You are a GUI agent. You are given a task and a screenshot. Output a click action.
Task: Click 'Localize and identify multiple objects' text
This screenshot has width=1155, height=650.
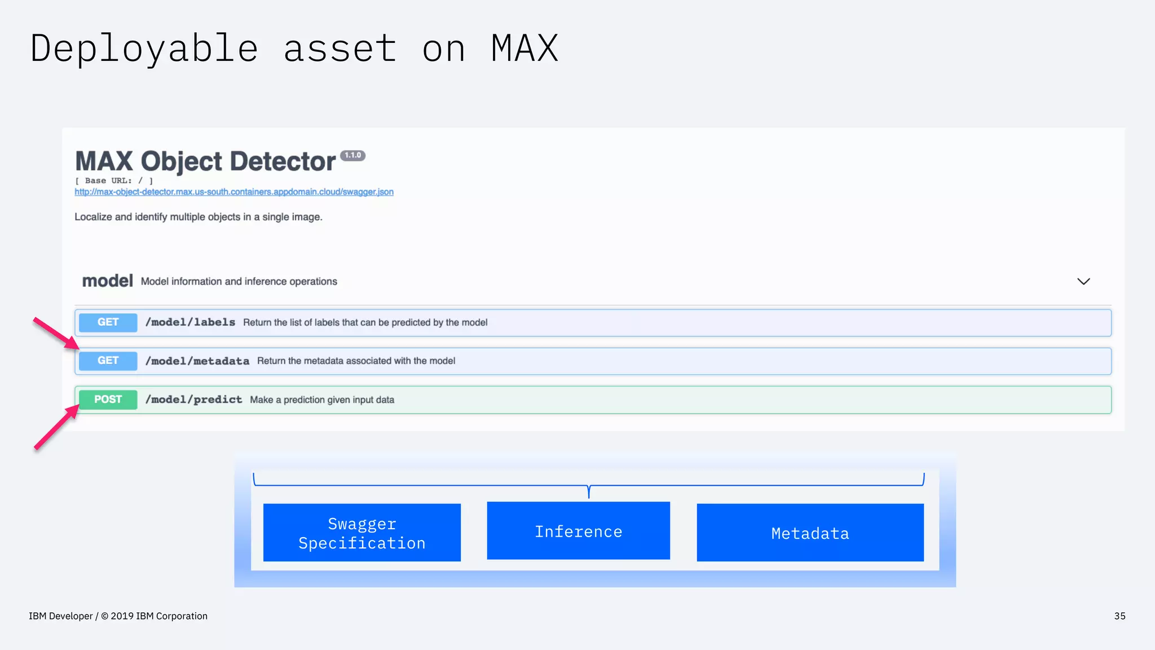[x=199, y=217]
